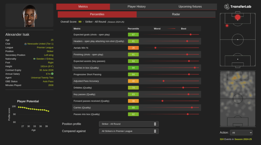Click the Expected goals percentile badge 87

(x=133, y=34)
